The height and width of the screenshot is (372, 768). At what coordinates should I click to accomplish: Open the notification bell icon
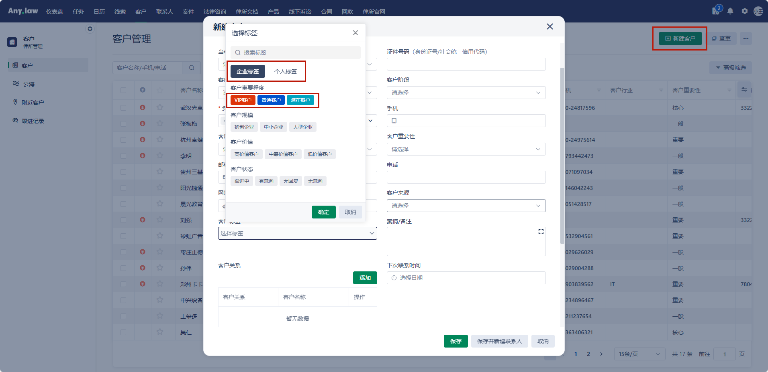tap(730, 11)
